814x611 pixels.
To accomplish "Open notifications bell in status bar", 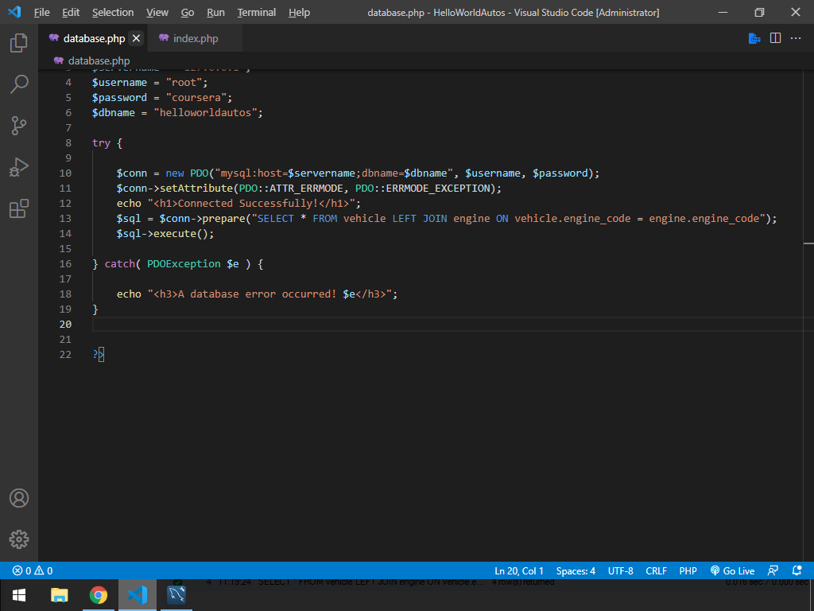I will tap(797, 570).
